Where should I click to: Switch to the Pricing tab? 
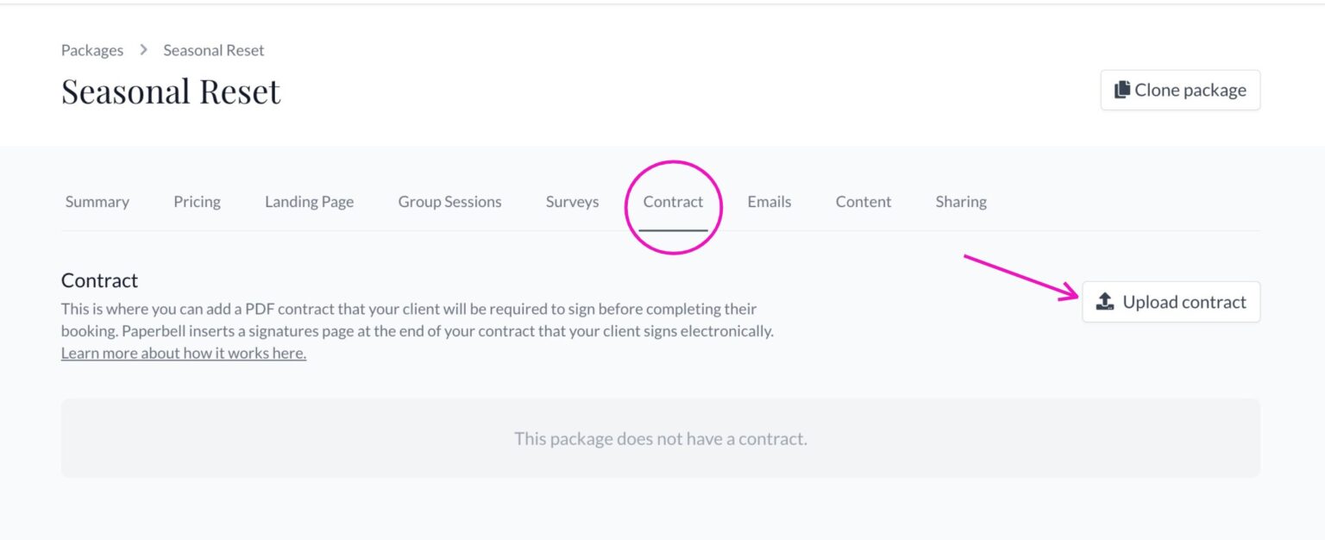(x=197, y=202)
